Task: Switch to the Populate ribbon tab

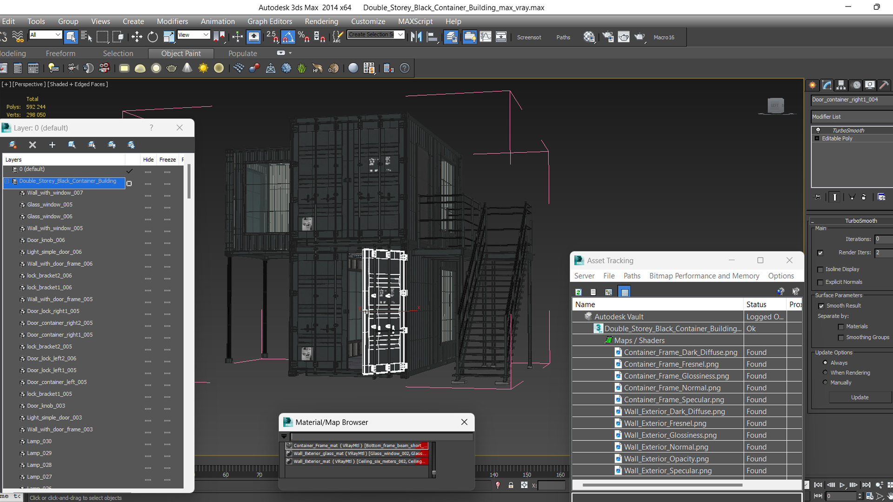Action: 242,53
